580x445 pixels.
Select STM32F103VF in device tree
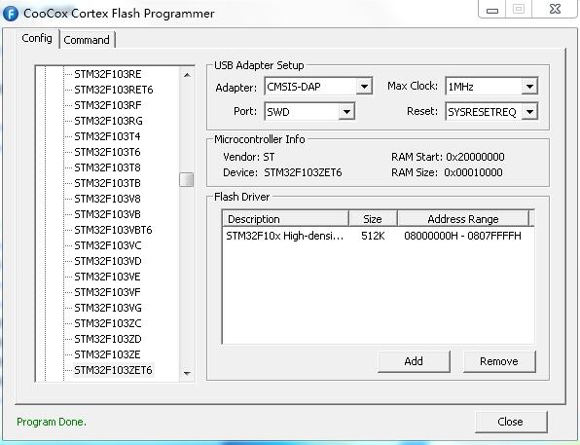(x=107, y=292)
